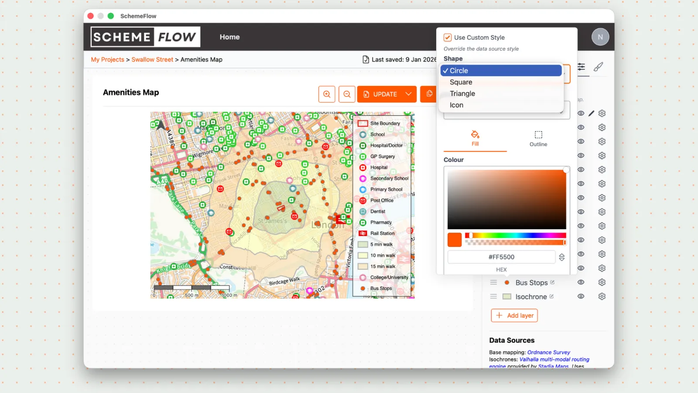The height and width of the screenshot is (393, 698).
Task: Click 'Secondary School' in the map legend
Action: [390, 179]
